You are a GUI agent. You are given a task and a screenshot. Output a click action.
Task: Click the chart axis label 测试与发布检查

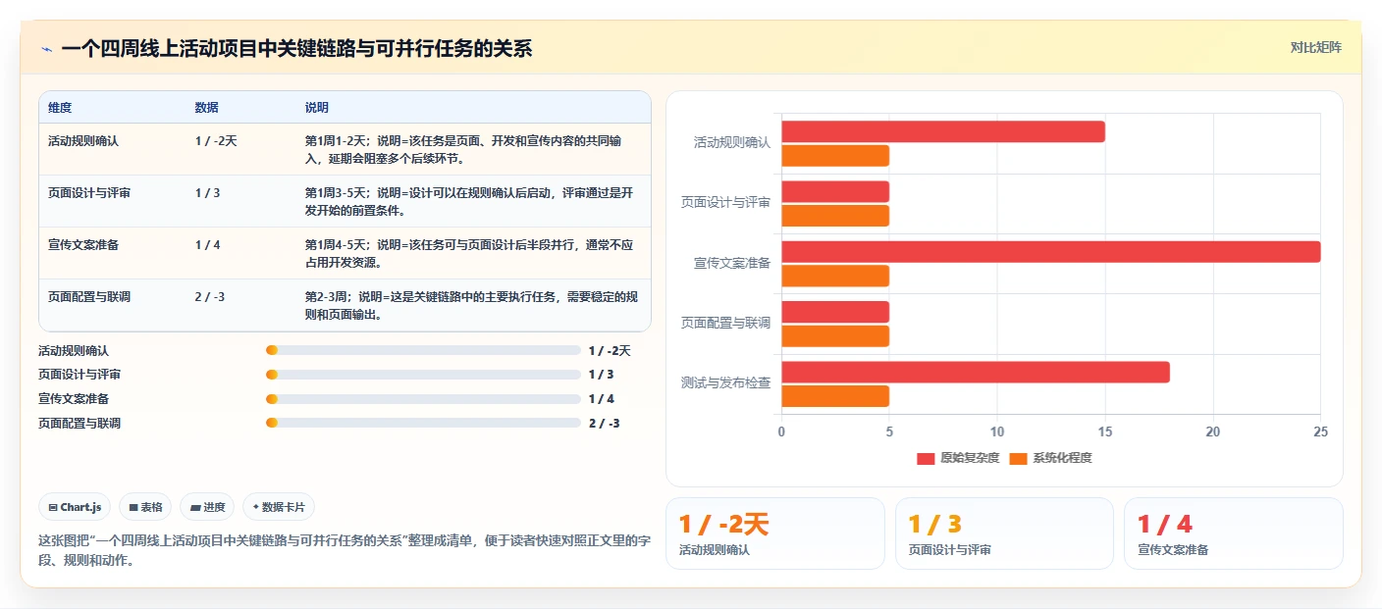pos(725,382)
